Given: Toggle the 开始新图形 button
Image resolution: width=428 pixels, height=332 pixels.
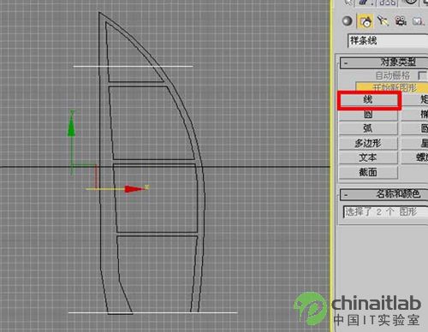Looking at the screenshot, I should point(392,87).
